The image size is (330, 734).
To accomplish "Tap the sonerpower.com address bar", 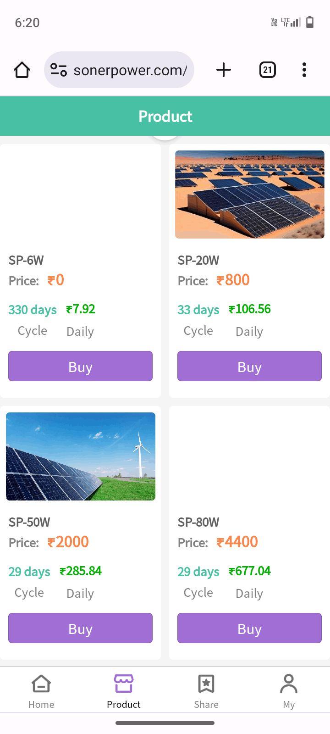I will click(130, 70).
